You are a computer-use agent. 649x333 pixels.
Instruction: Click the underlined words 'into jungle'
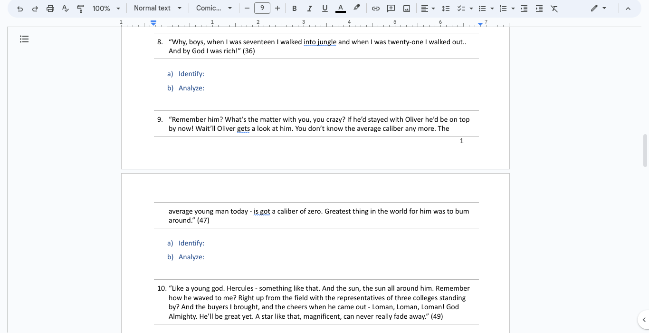tap(320, 42)
